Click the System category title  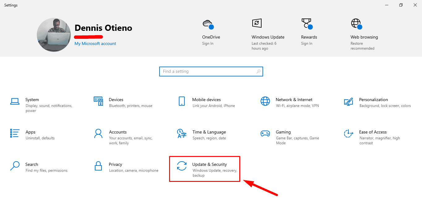point(32,100)
